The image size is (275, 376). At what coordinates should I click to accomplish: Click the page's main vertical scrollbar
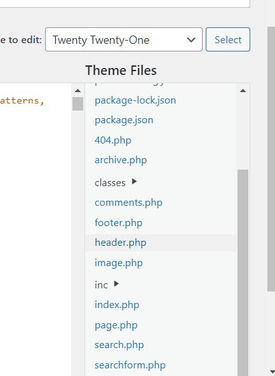click(271, 159)
